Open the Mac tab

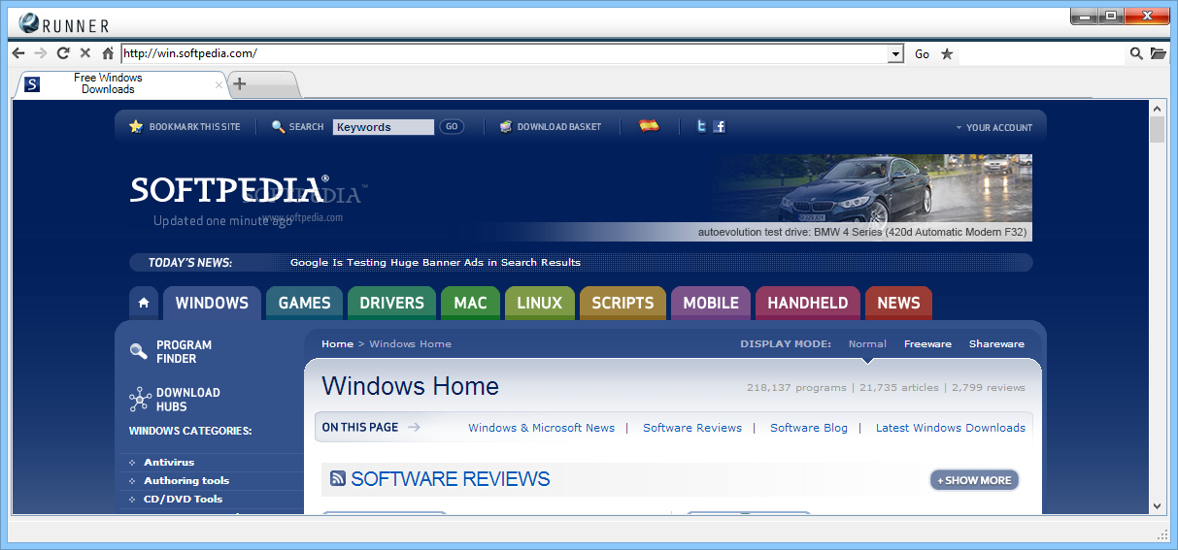tap(470, 303)
